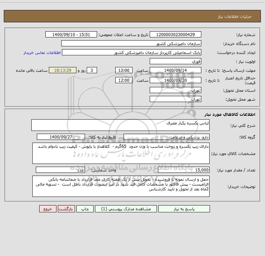Click the quantity field 15,000
Viewport: 265px width, 256px height.
(x=184, y=170)
